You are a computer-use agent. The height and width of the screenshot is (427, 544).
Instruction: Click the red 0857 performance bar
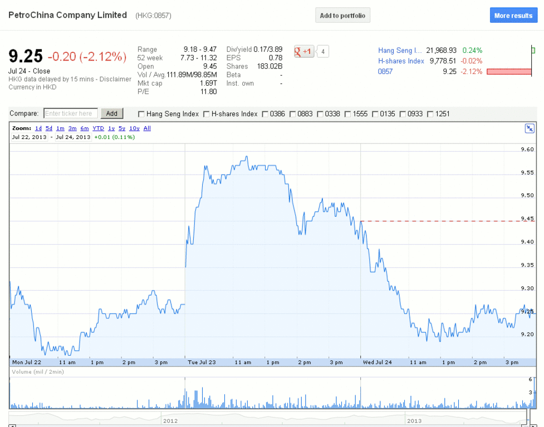[509, 72]
